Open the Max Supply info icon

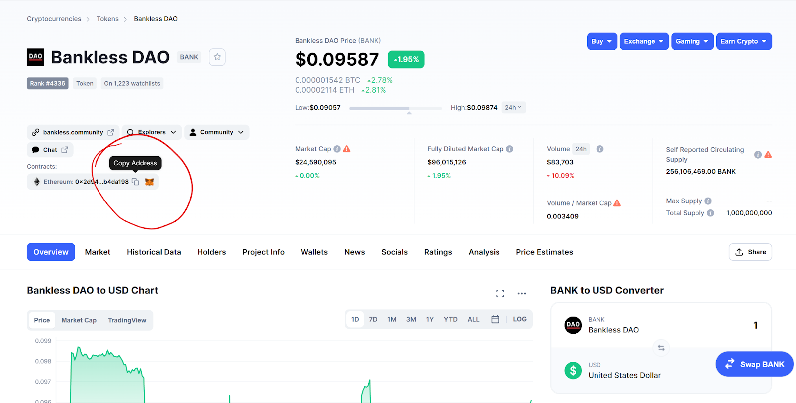708,201
